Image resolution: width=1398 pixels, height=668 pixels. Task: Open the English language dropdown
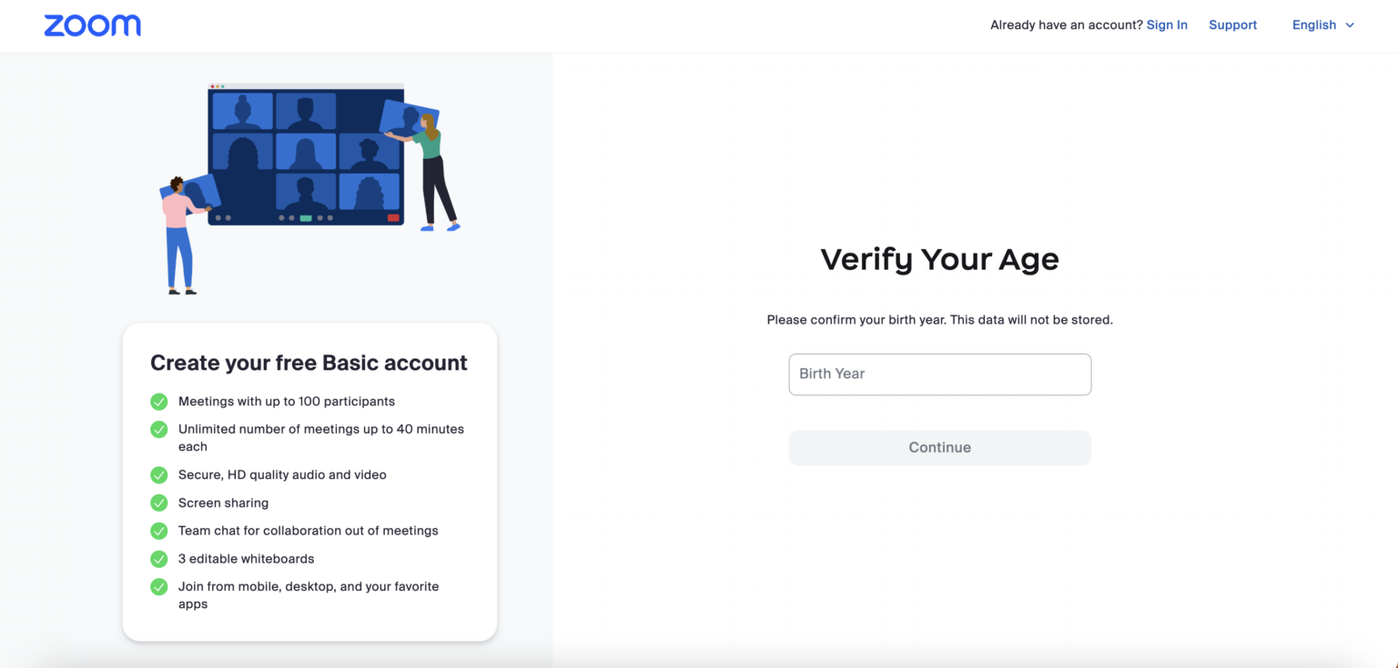(1313, 25)
